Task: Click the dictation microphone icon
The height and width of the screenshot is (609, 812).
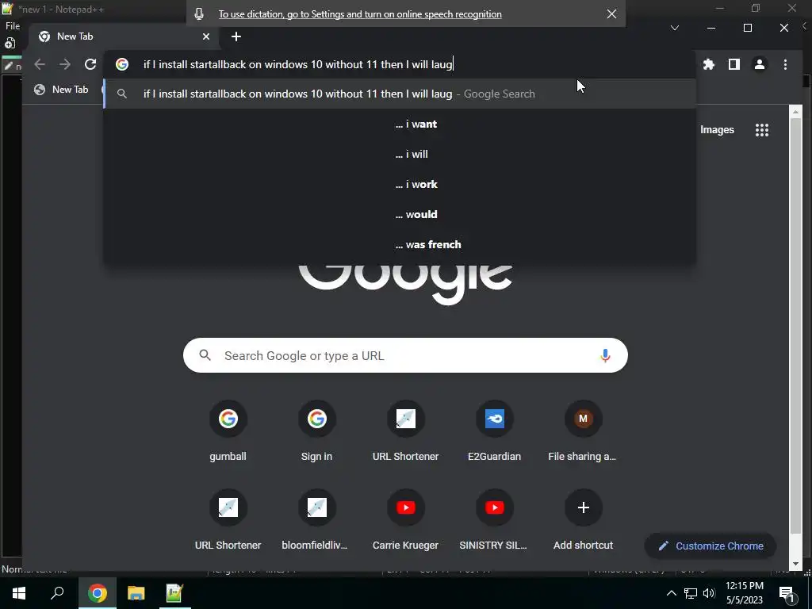Action: pyautogui.click(x=199, y=14)
